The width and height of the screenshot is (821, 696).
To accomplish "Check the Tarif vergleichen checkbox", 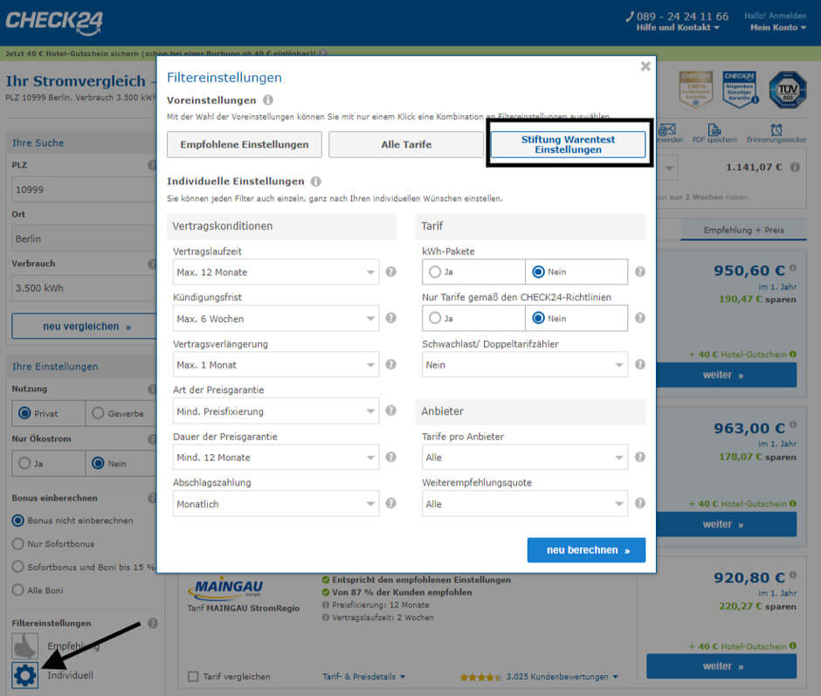I will 193,676.
